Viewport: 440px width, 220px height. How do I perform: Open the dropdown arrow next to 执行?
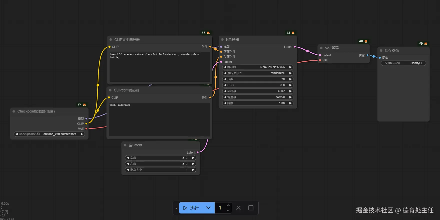[208, 208]
